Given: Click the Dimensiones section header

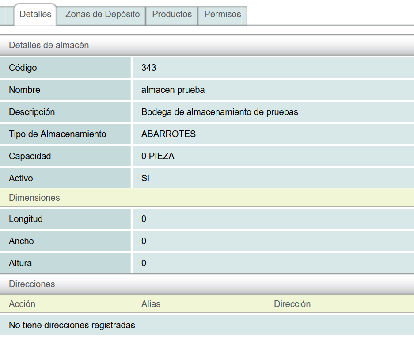Looking at the screenshot, I should (x=34, y=198).
